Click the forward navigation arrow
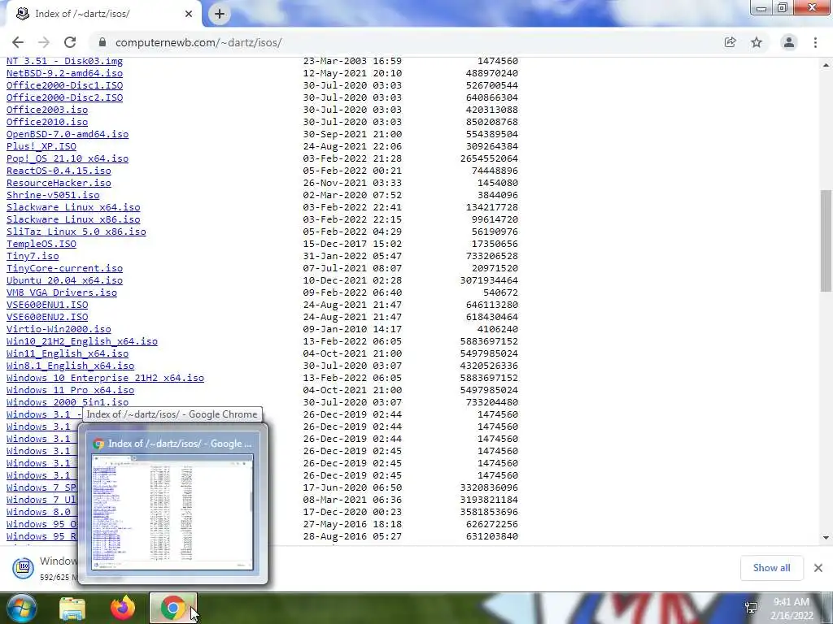 coord(44,42)
